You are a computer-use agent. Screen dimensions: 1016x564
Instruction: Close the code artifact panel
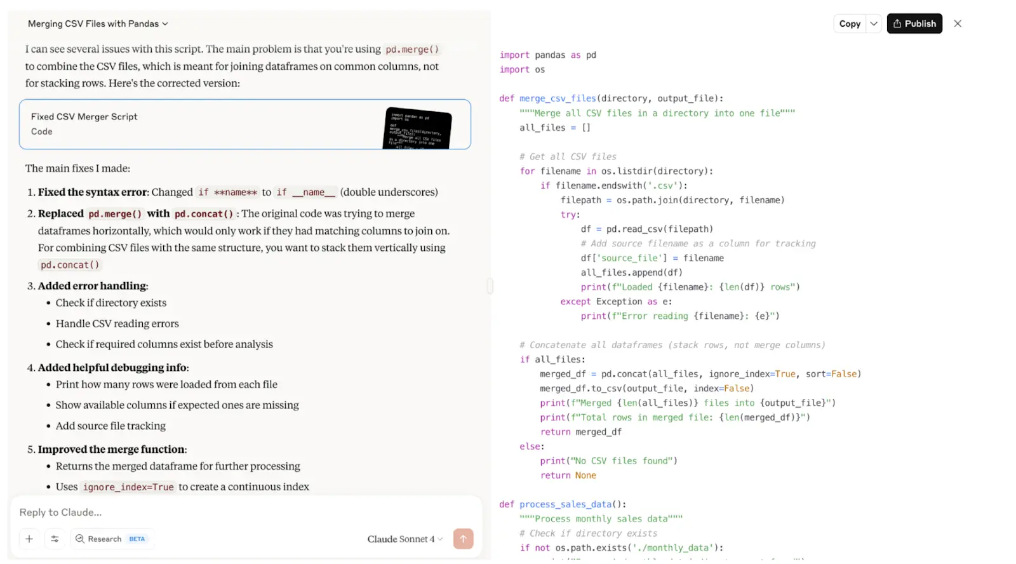[958, 23]
